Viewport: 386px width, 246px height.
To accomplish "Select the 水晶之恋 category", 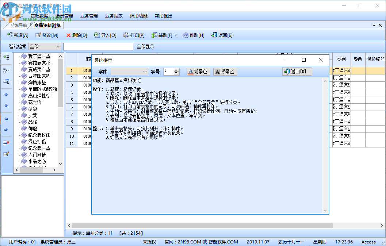I will click(37, 162).
